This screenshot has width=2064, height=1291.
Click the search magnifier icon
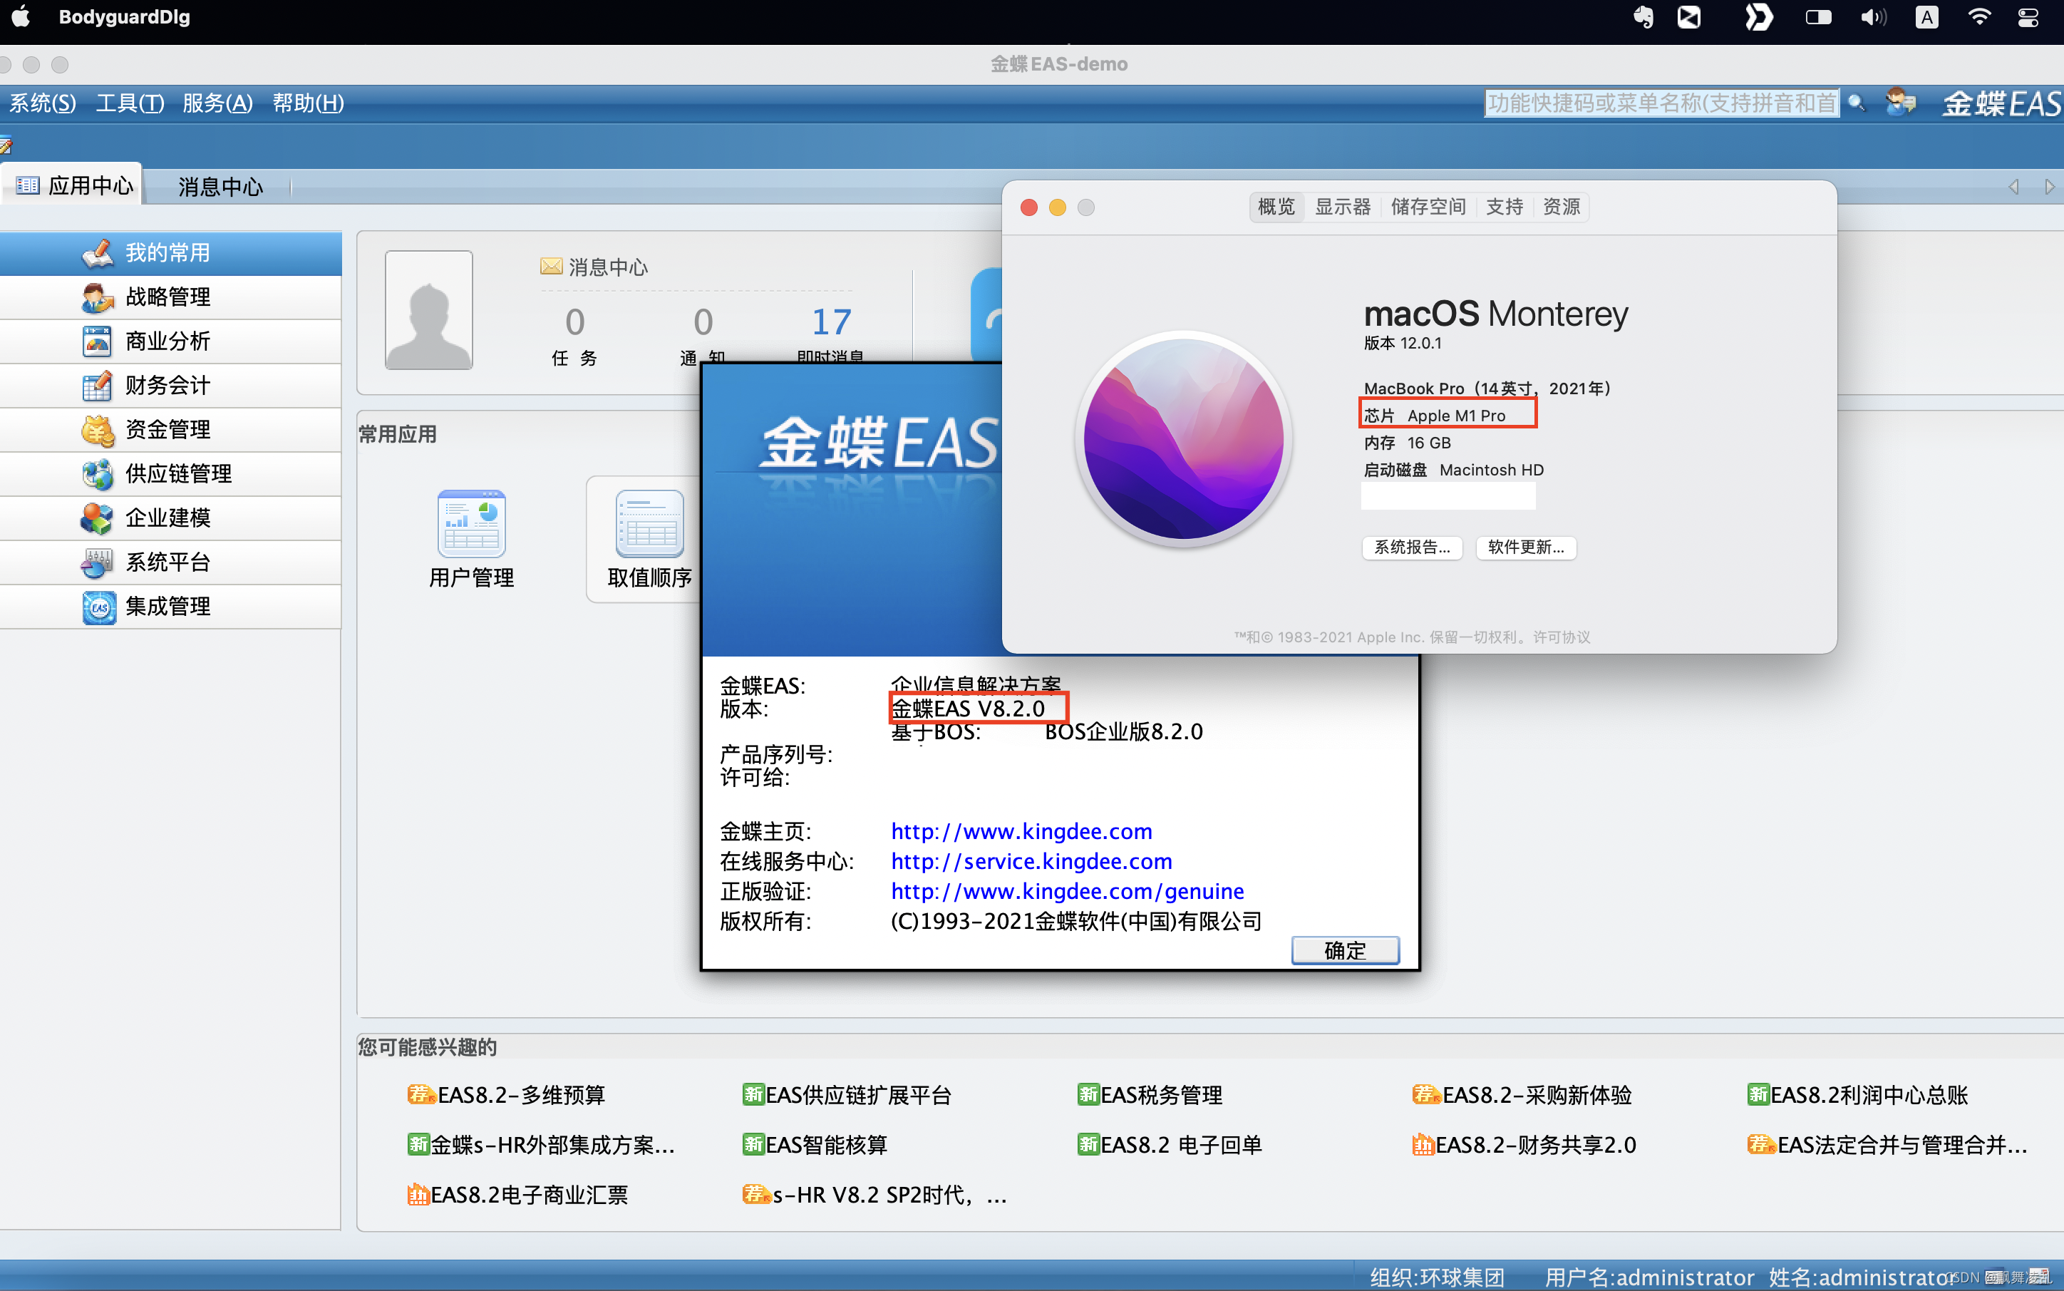(1855, 103)
